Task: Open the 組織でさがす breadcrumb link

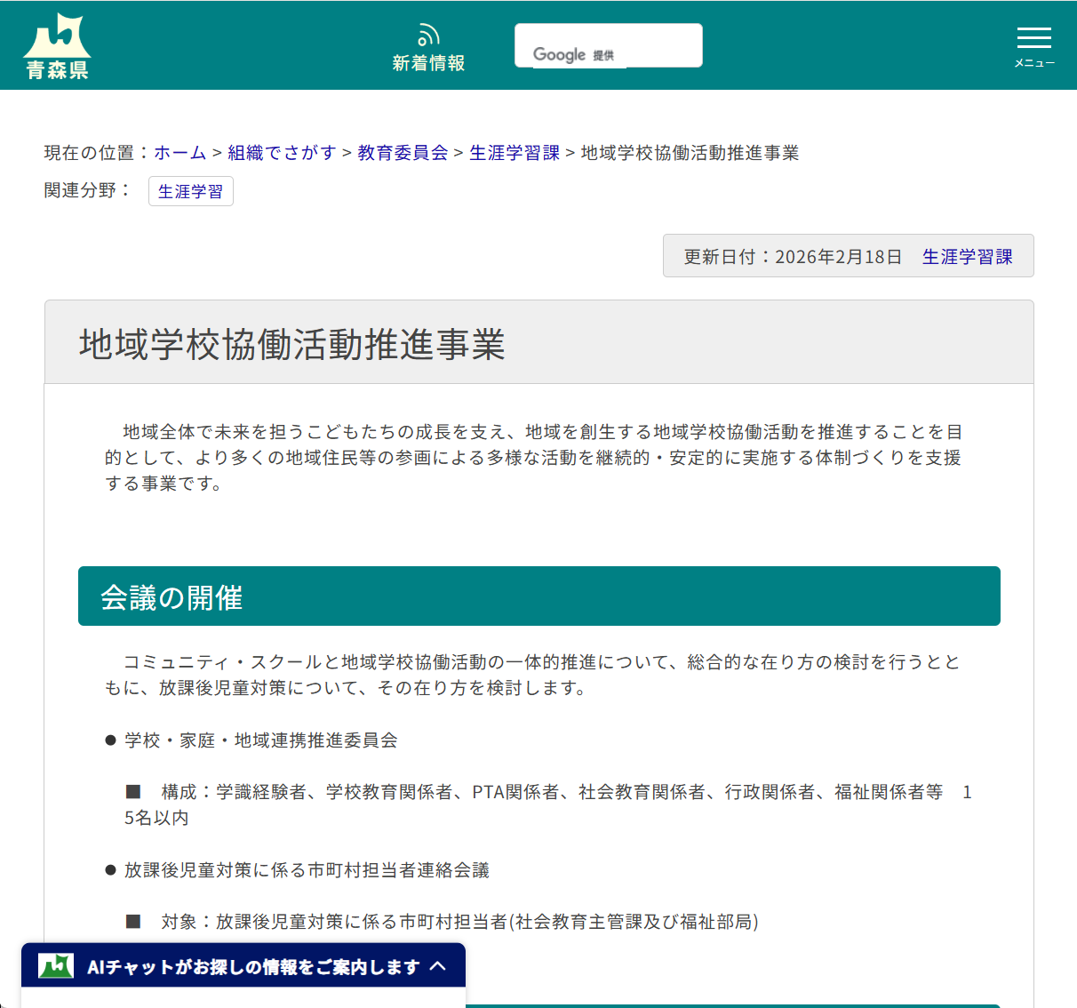Action: click(283, 153)
